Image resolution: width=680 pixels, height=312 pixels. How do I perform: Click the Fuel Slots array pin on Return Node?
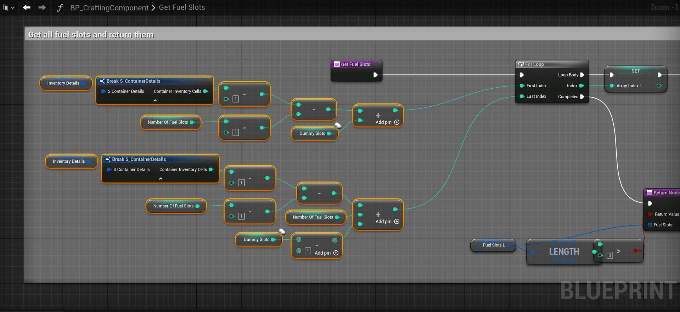650,225
